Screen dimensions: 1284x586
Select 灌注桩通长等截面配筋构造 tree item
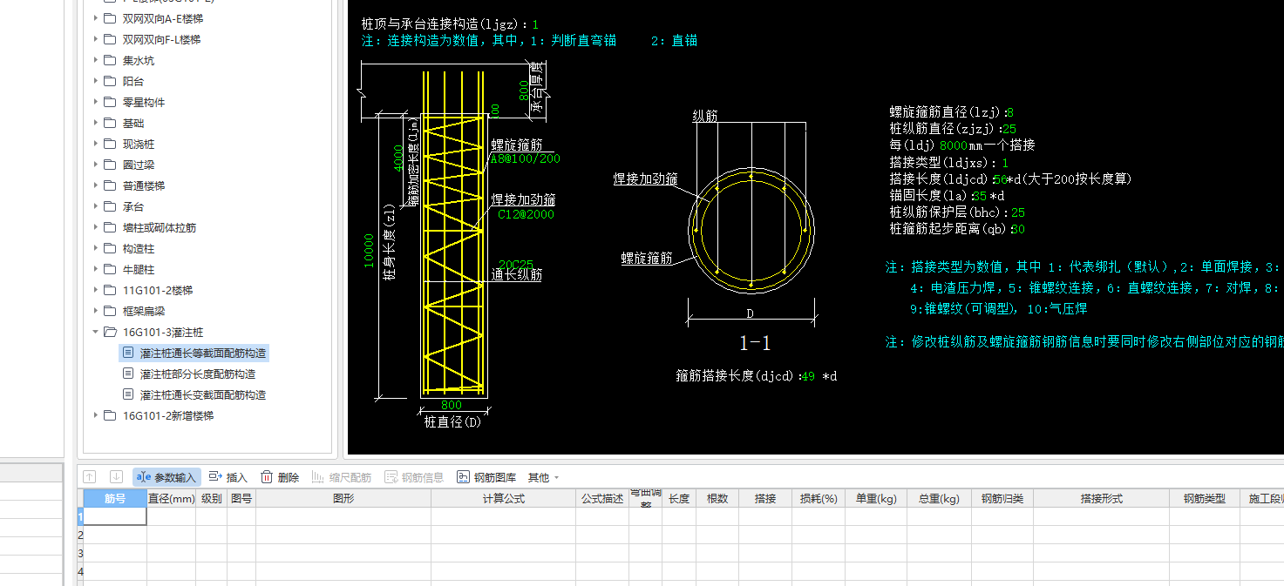[x=203, y=353]
